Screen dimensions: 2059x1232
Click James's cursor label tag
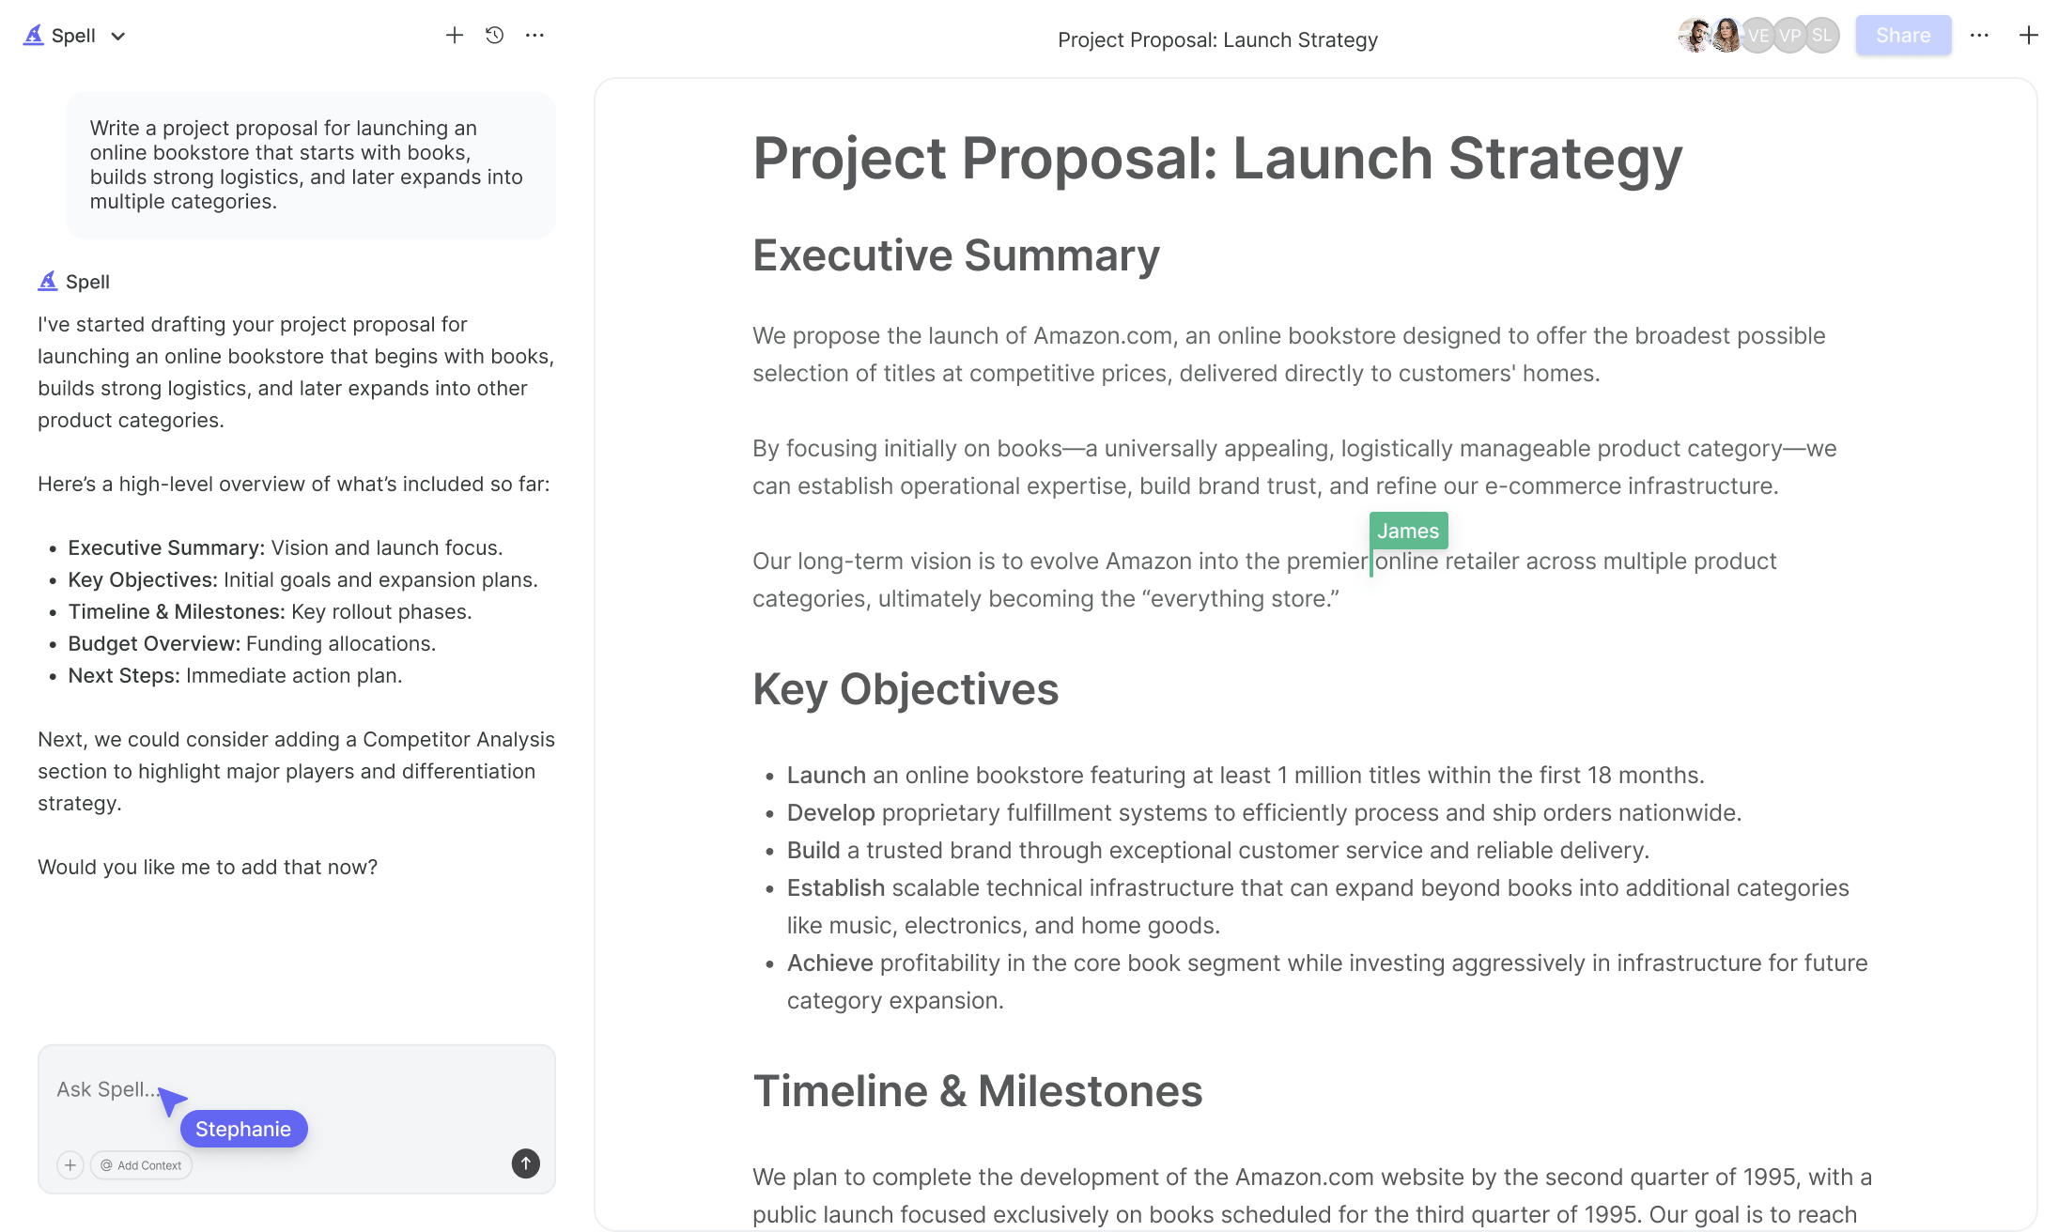1408,531
